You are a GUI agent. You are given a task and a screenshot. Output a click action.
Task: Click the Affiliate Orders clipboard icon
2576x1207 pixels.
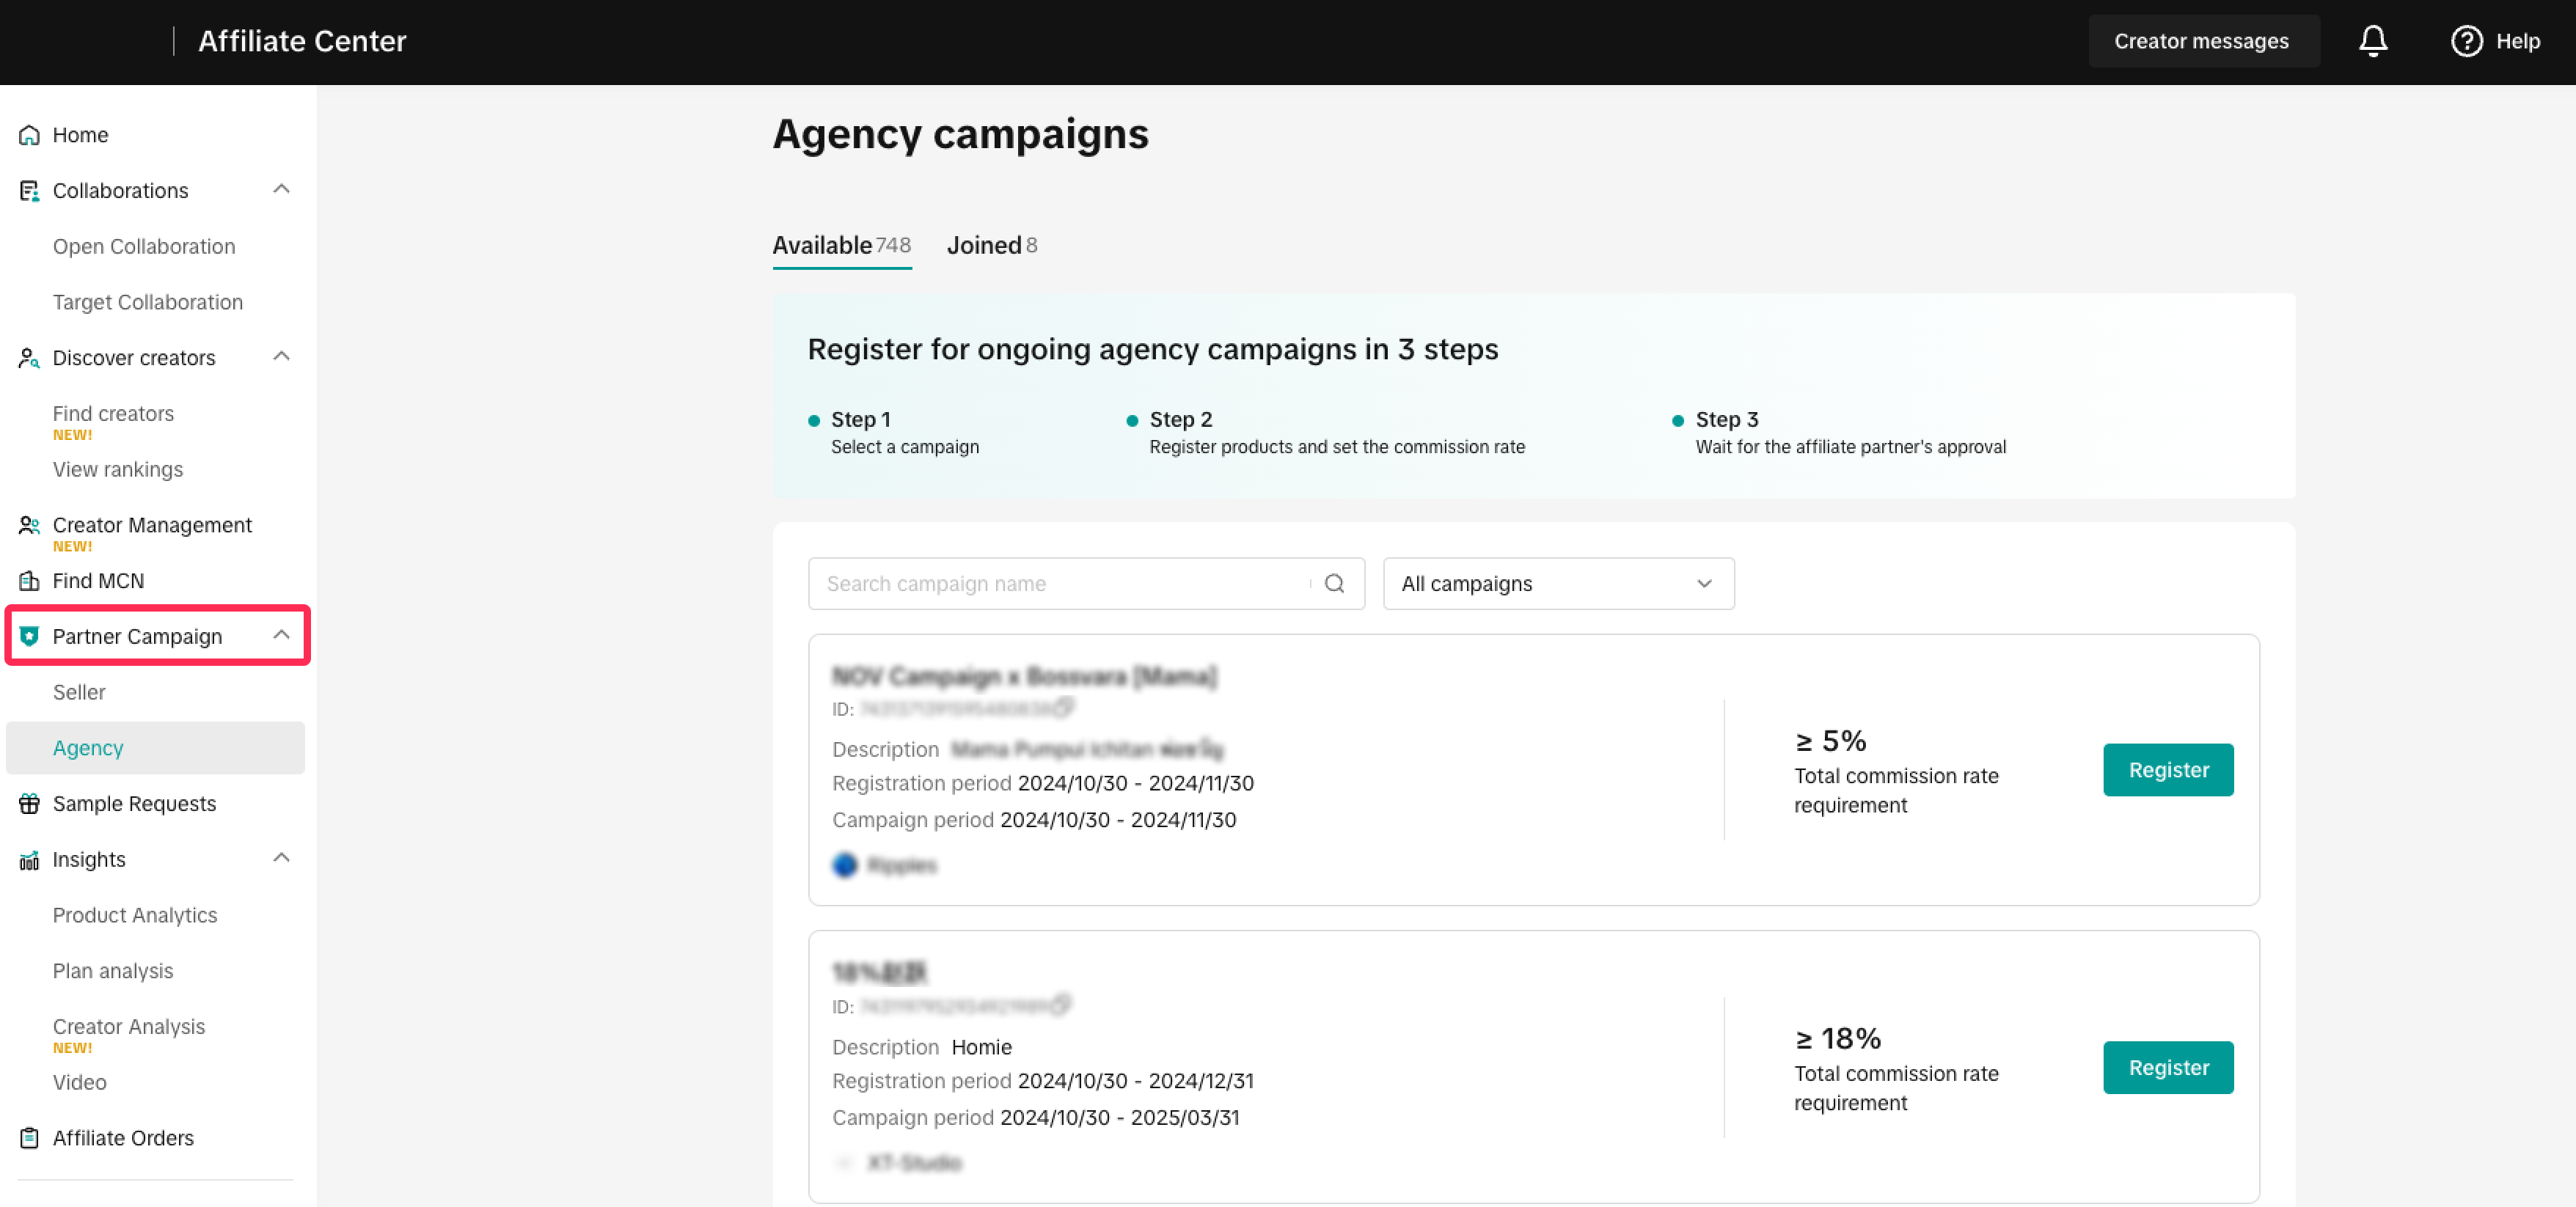coord(29,1138)
